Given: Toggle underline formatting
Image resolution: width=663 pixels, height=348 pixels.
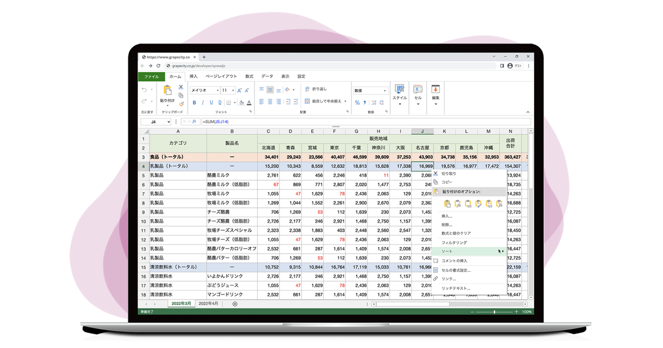Looking at the screenshot, I should (x=212, y=102).
